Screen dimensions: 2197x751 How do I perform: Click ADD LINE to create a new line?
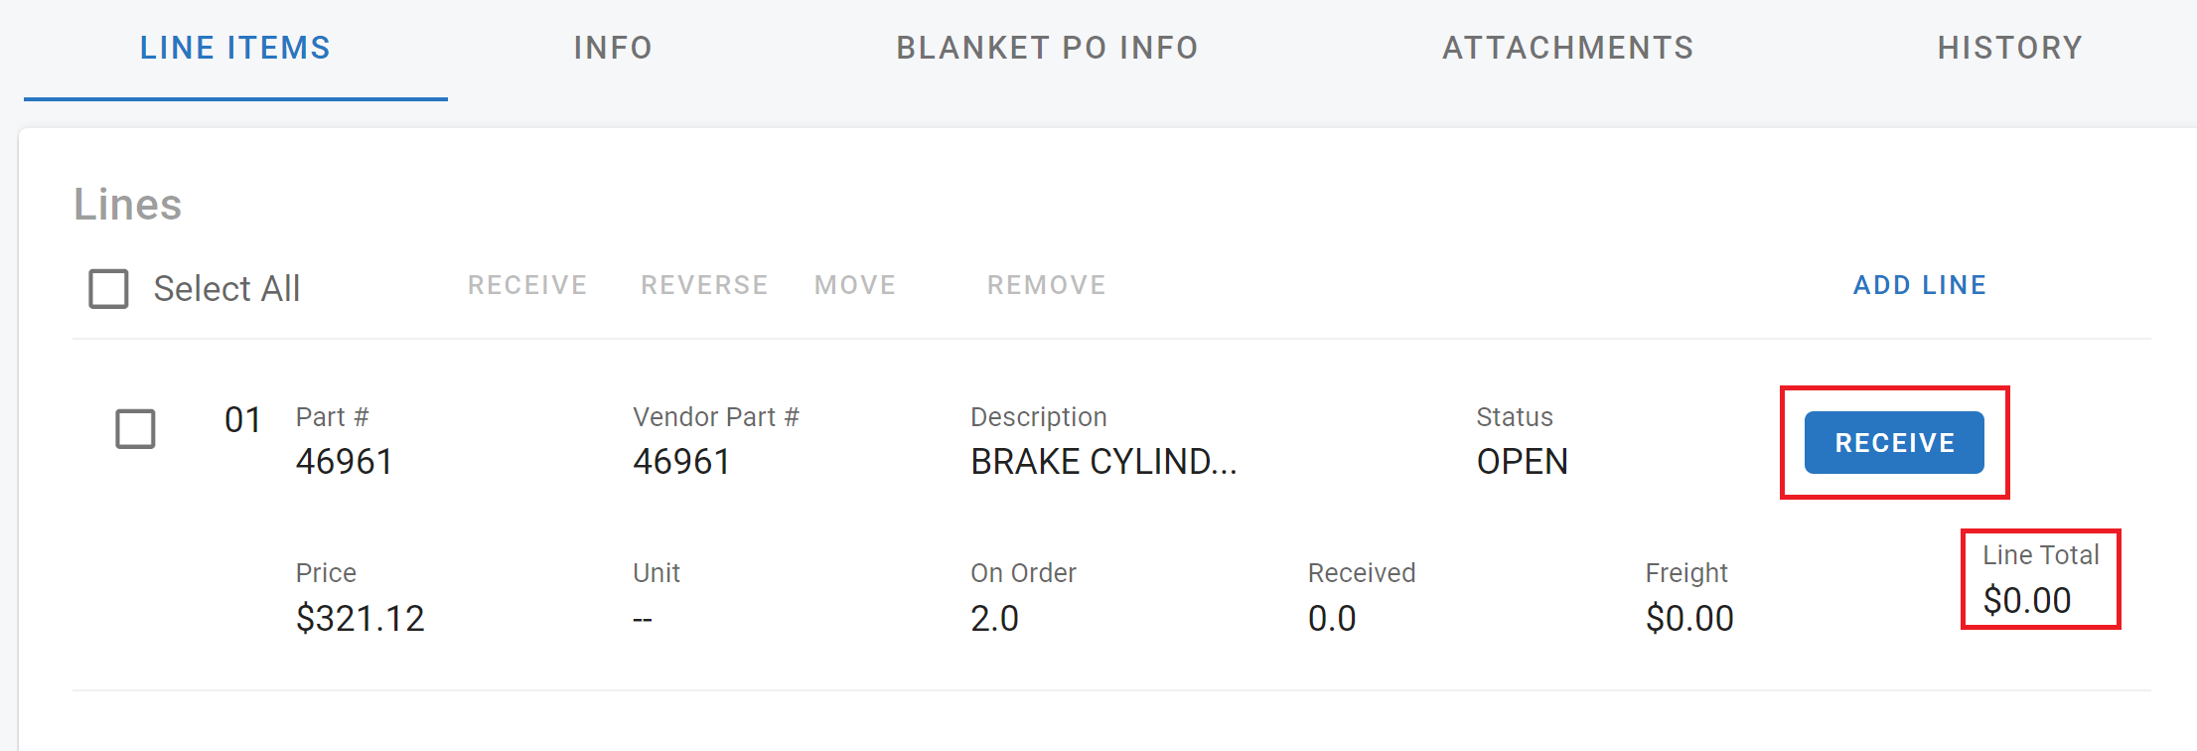click(x=1920, y=285)
